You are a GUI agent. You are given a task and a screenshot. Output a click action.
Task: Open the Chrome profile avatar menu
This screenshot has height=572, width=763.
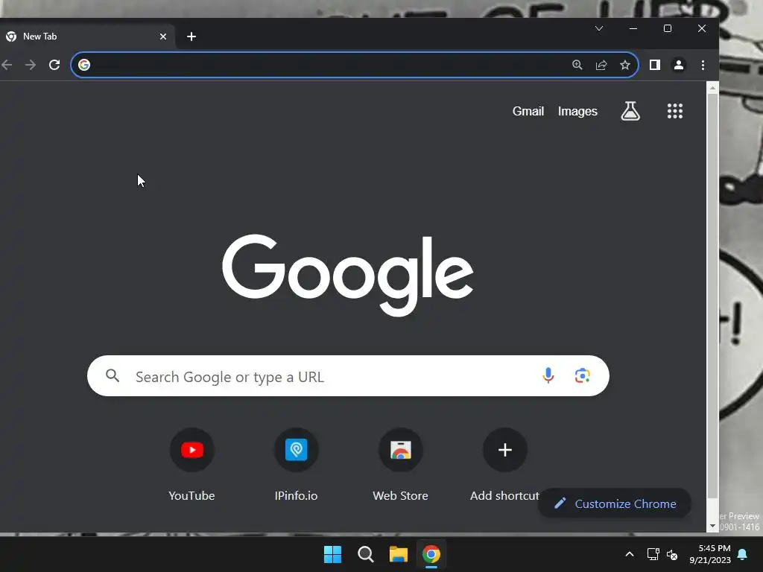point(679,65)
